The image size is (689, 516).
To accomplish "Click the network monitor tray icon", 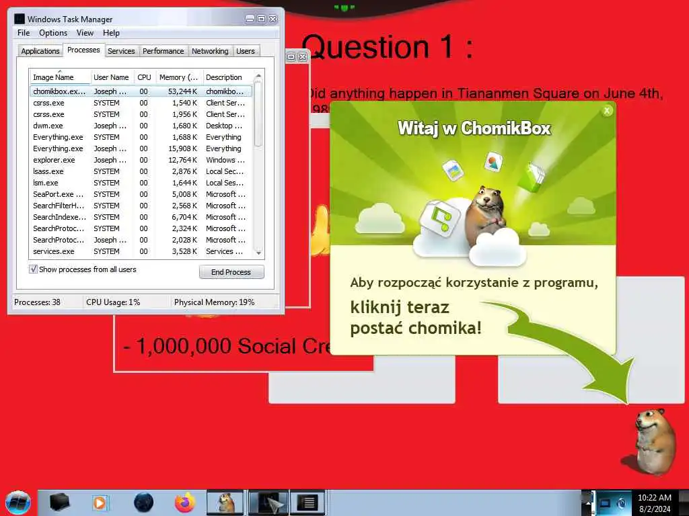I will tap(605, 503).
